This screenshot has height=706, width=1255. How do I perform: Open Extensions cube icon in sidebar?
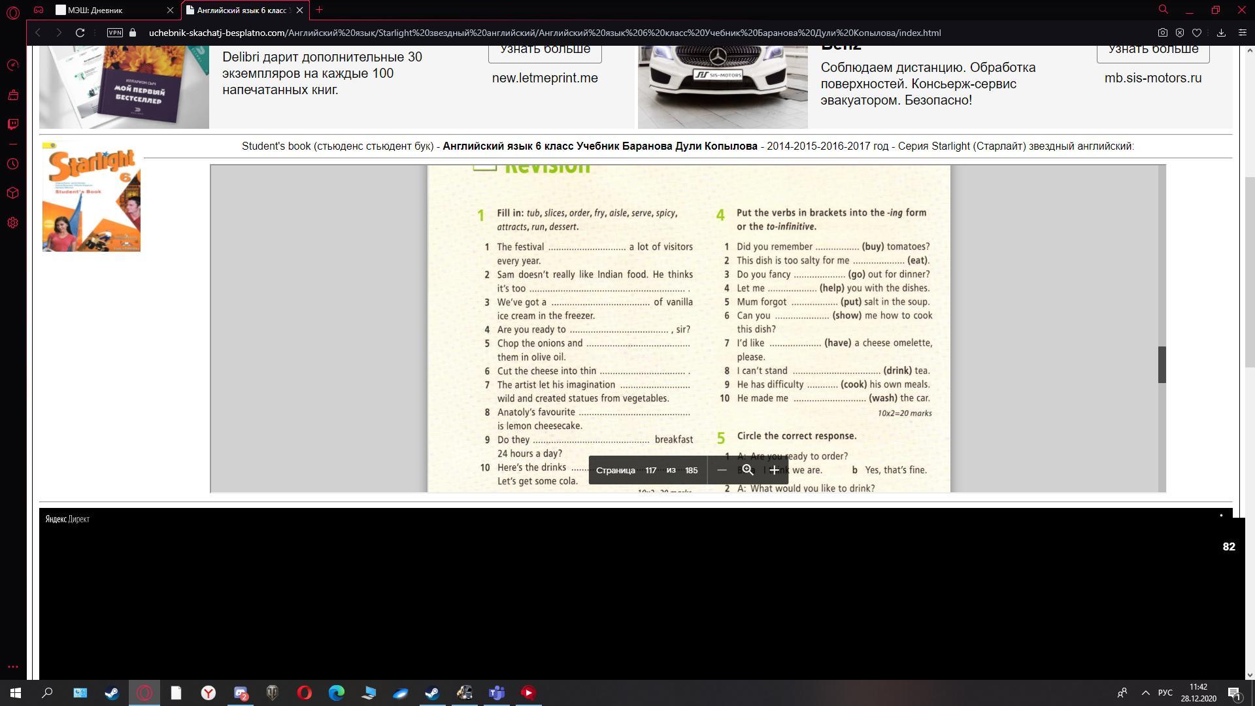pyautogui.click(x=12, y=193)
